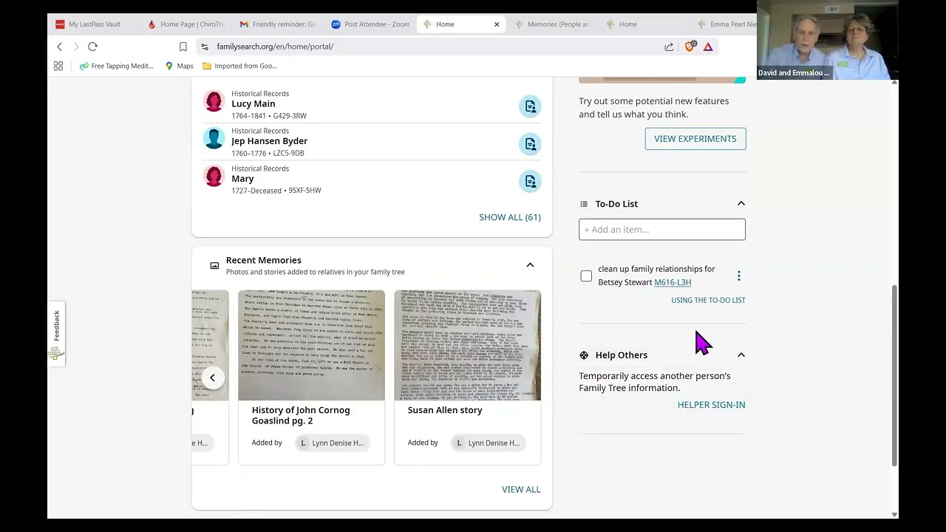Click Mary's female portrait icon
This screenshot has height=532, width=946.
pos(214,176)
